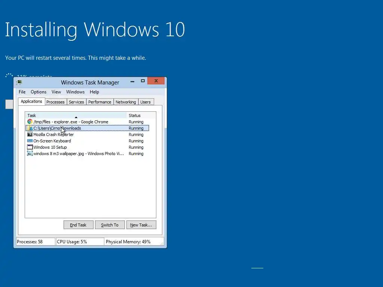Click the Running status of On-Screen Keyboard
This screenshot has height=287, width=383.
pos(136,141)
